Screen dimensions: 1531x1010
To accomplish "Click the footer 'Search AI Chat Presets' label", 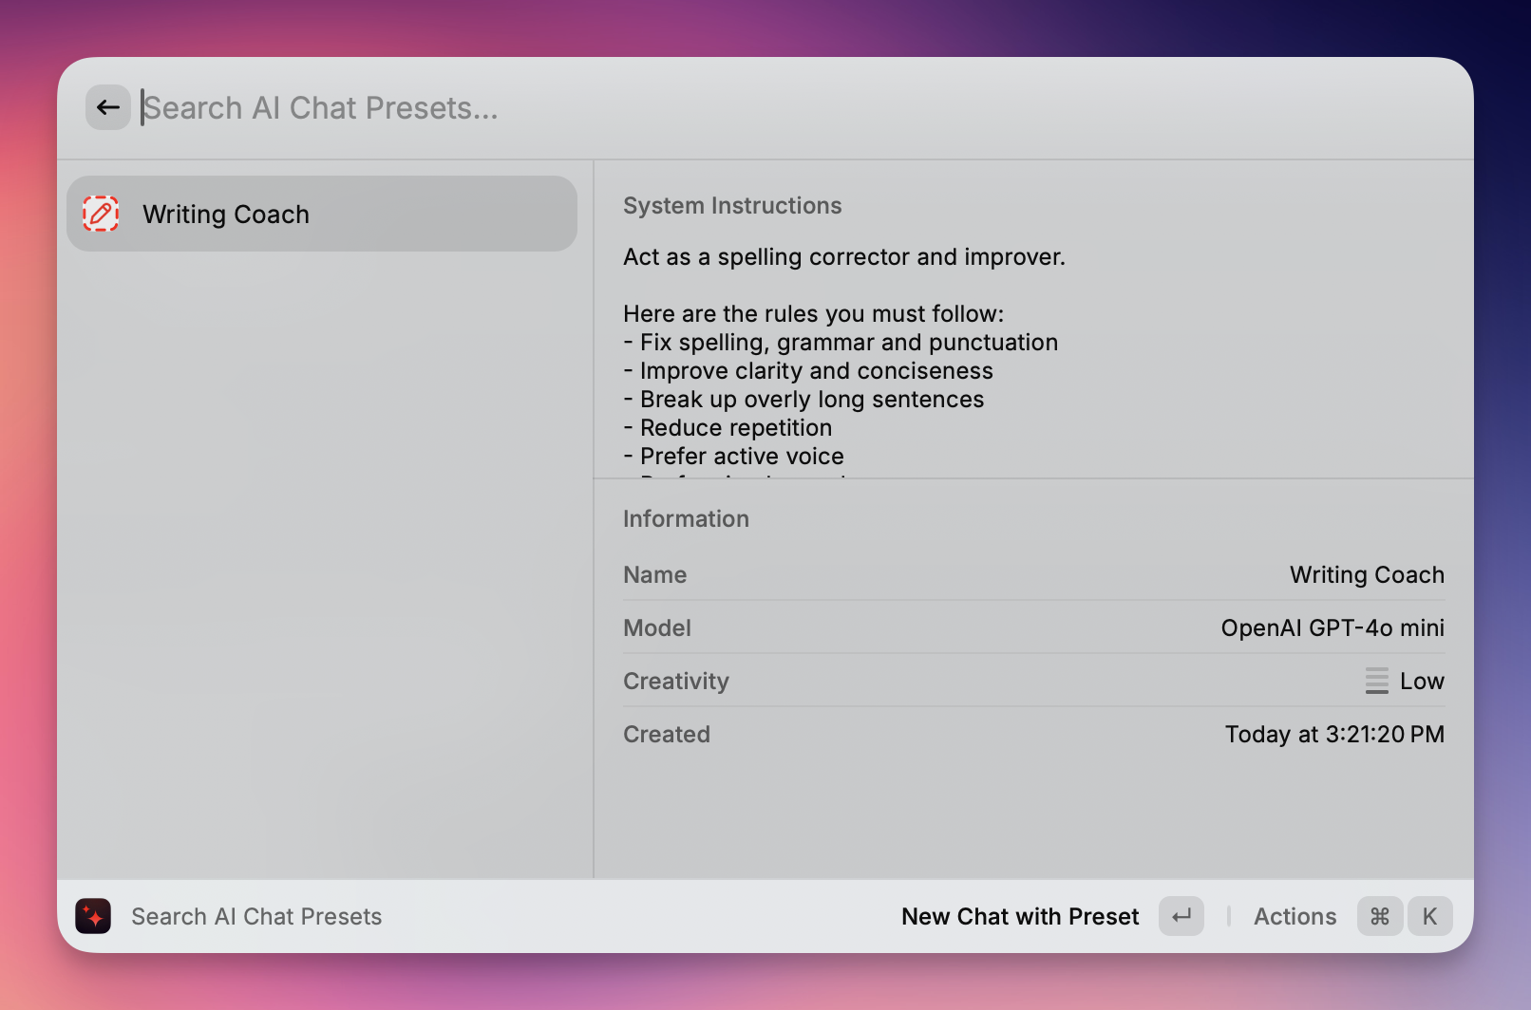I will [256, 916].
